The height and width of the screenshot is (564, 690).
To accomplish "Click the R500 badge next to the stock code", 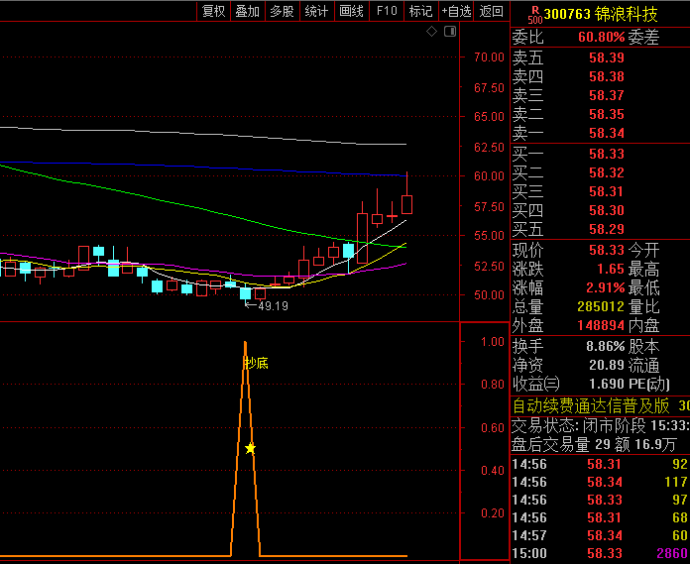I will (534, 14).
